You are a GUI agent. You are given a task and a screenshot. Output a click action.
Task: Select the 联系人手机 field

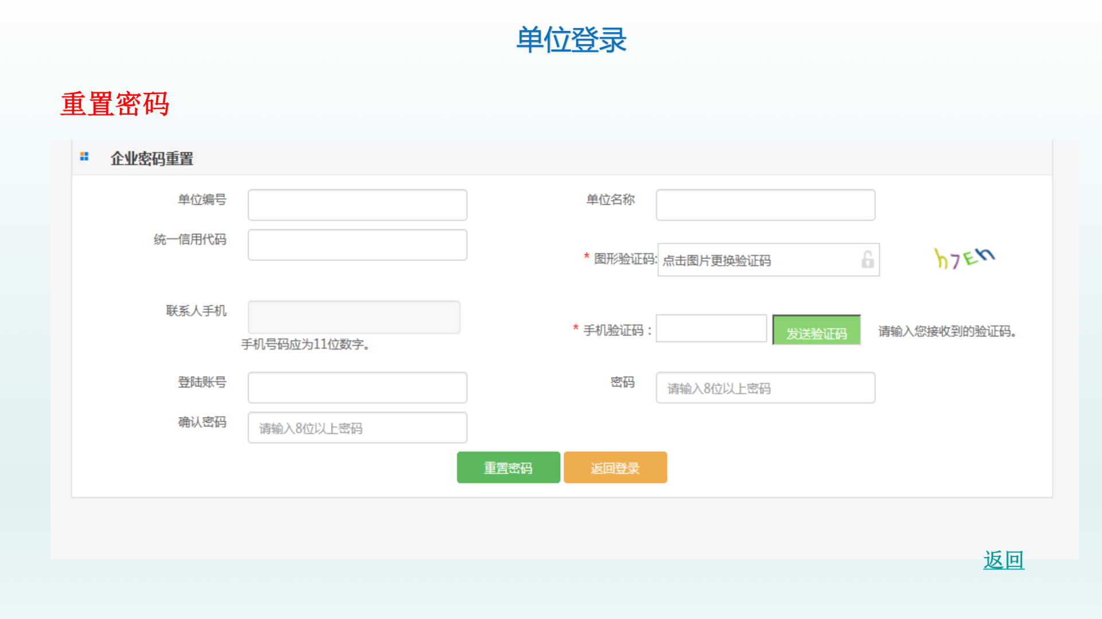354,317
